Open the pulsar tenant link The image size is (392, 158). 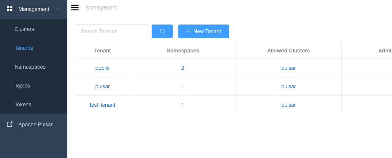point(102,86)
